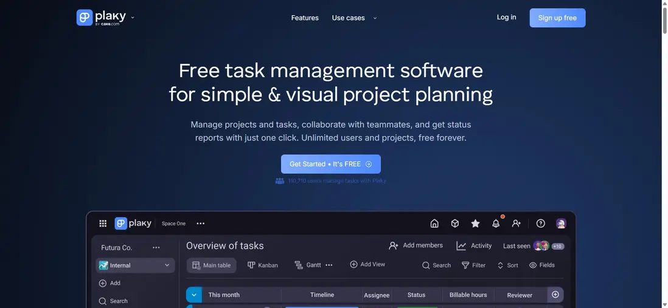Open the Filter option
Image resolution: width=668 pixels, height=308 pixels.
coord(474,265)
